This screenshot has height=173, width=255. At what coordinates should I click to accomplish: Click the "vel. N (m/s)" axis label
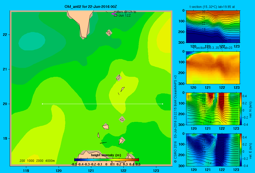[250, 110]
